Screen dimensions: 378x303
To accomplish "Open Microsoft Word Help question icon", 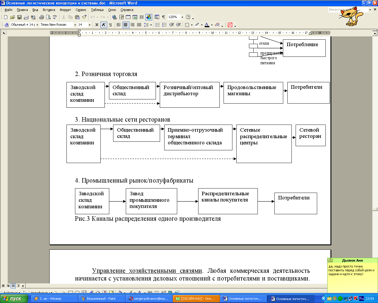I will coord(188,17).
